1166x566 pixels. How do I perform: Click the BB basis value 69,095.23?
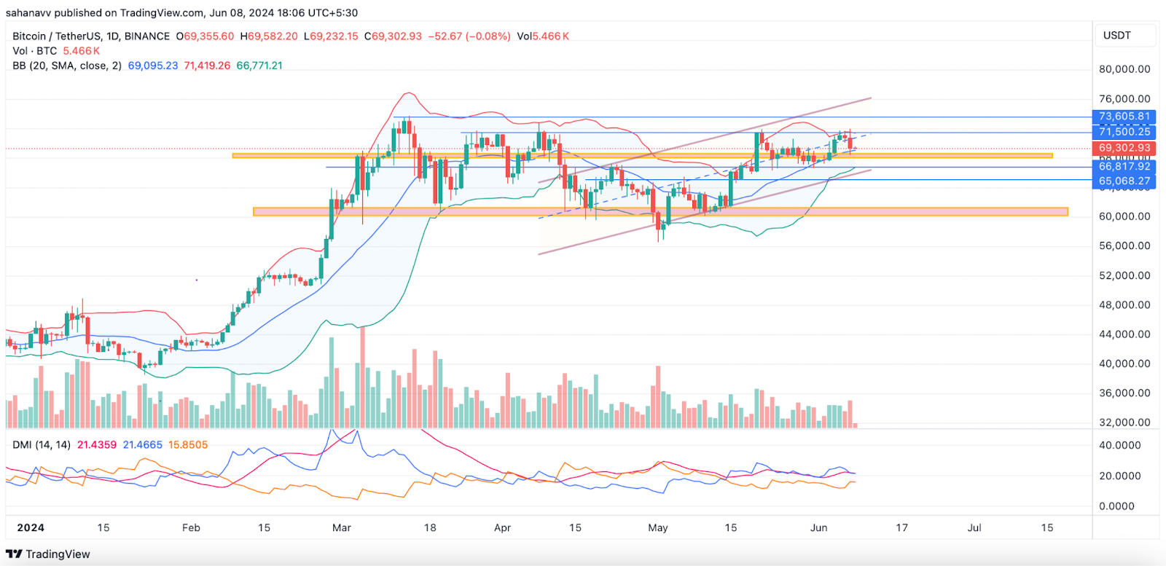coord(153,66)
